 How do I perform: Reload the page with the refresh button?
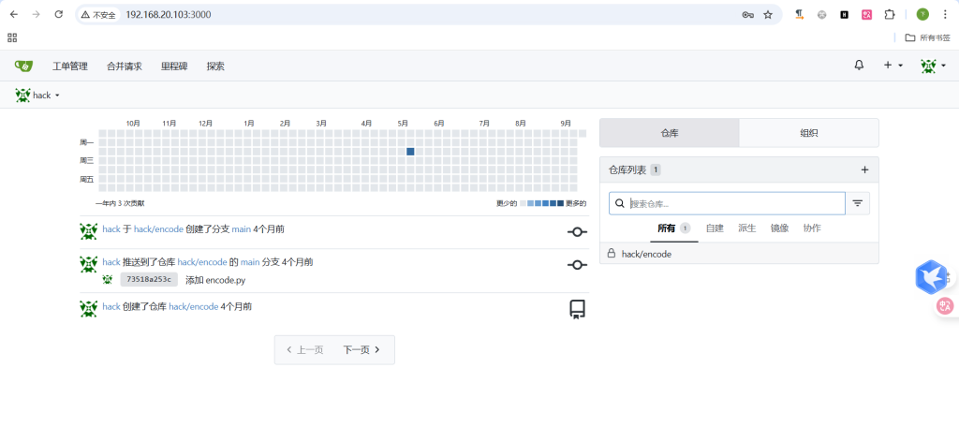(x=59, y=15)
